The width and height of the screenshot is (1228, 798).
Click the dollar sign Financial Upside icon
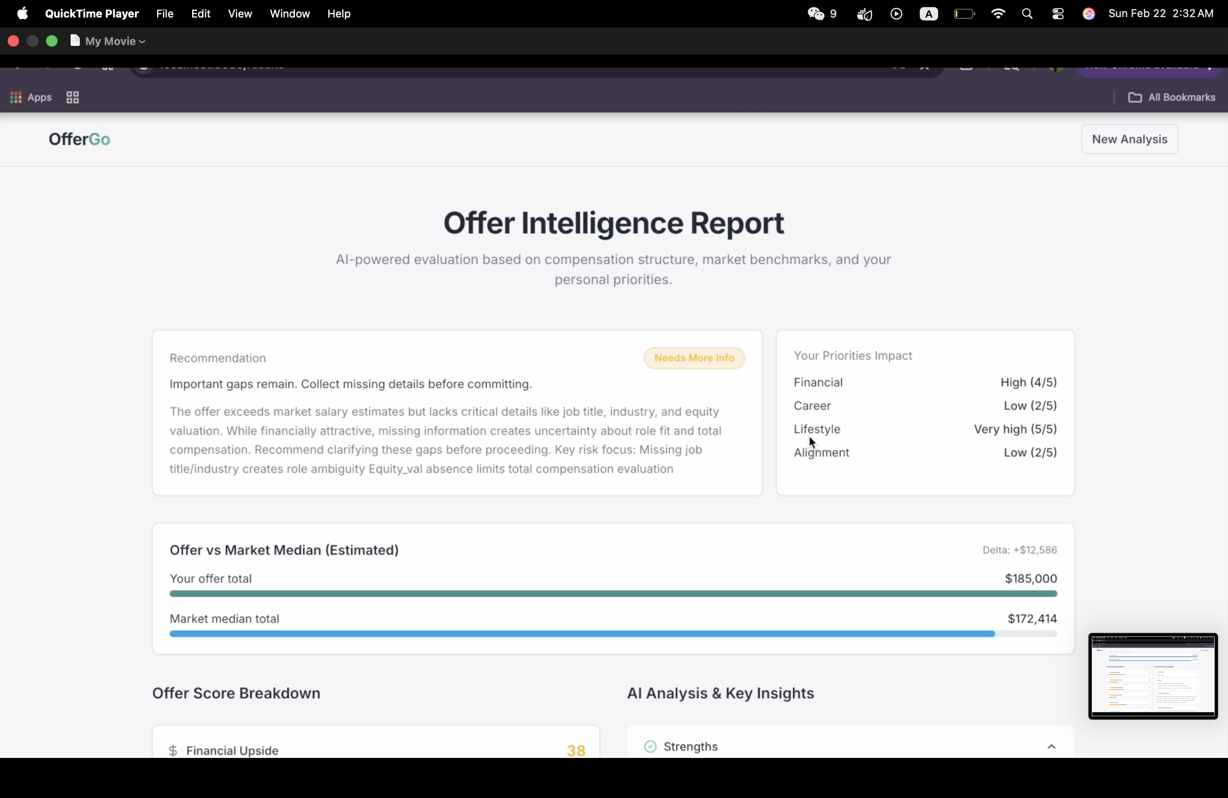(173, 750)
